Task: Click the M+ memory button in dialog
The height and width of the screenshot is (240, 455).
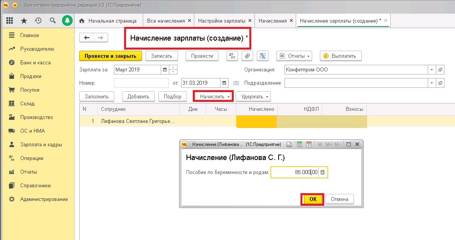Action: click(x=328, y=144)
